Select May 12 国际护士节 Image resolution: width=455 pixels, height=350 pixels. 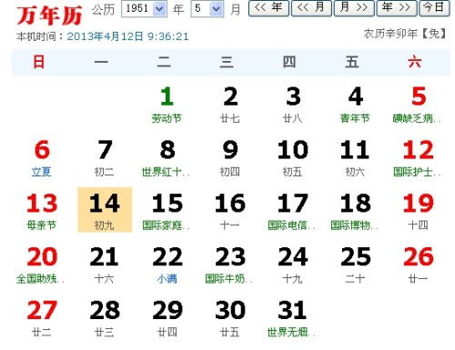tap(418, 157)
